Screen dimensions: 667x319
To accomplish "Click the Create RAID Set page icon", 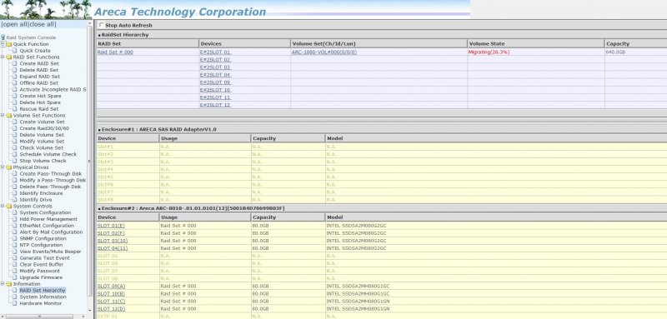I will pos(15,63).
